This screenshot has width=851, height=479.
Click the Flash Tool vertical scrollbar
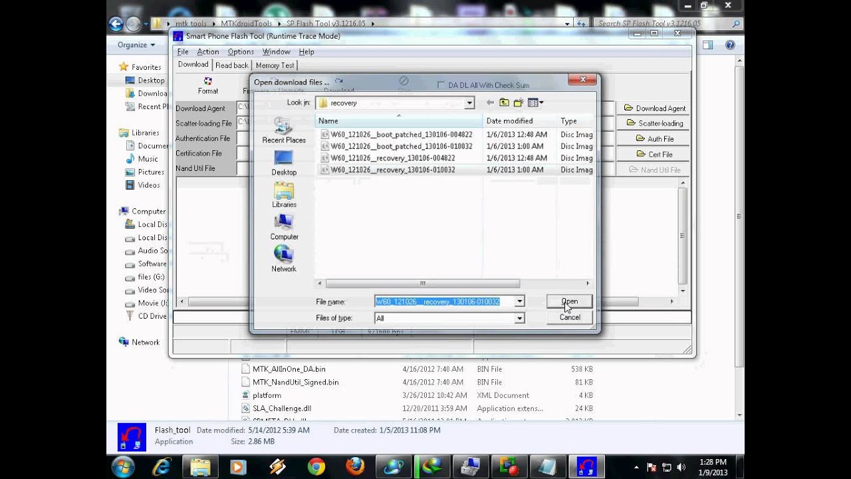click(683, 236)
